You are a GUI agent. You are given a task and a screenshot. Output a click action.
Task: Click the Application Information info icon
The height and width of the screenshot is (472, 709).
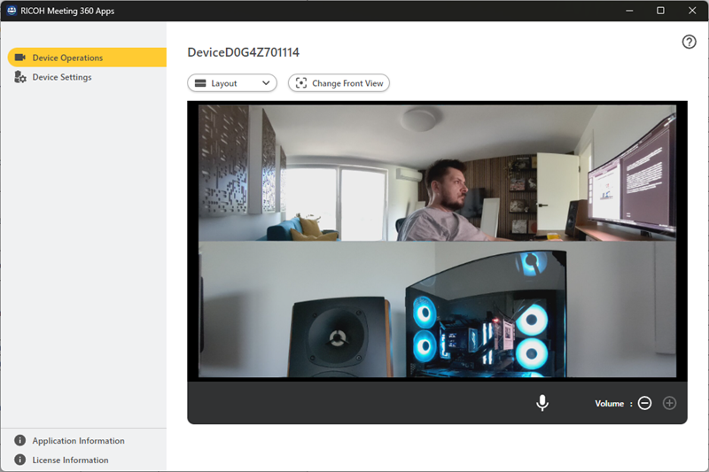(x=19, y=440)
